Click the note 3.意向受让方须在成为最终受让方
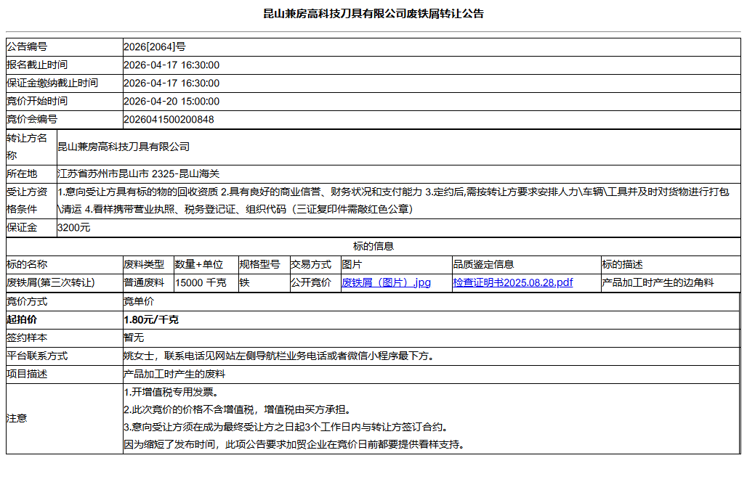This screenshot has width=747, height=503. pos(288,428)
